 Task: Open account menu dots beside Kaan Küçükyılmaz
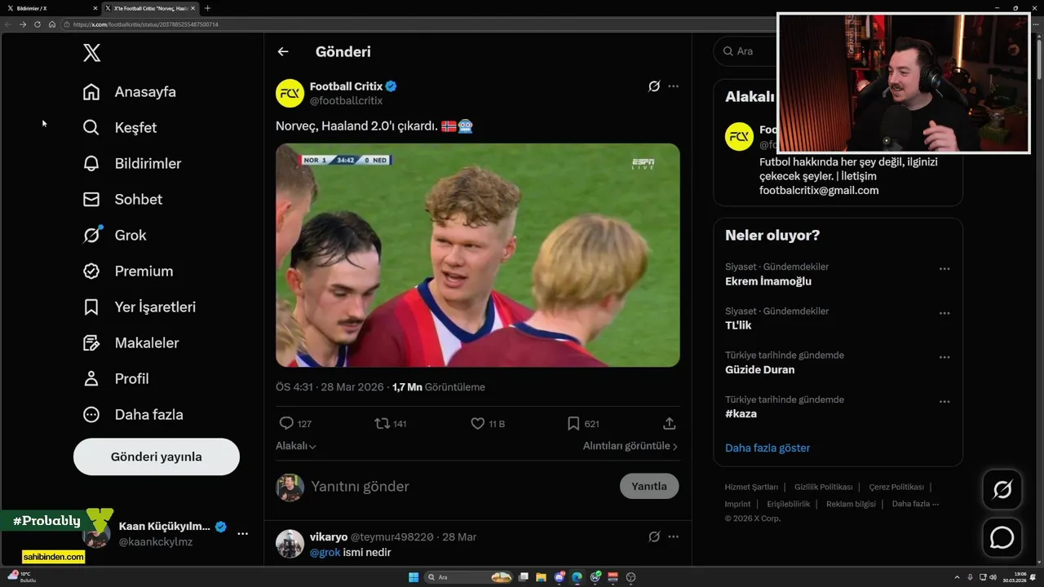(x=243, y=533)
